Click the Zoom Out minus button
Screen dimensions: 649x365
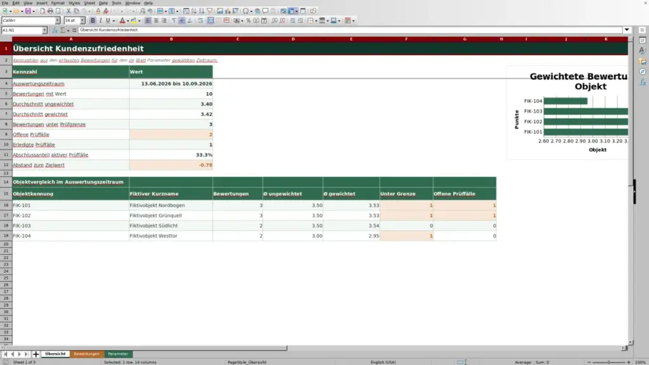pyautogui.click(x=589, y=362)
